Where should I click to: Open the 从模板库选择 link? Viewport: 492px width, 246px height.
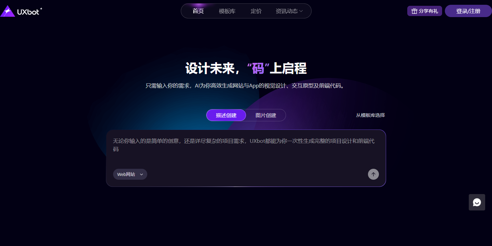(370, 115)
